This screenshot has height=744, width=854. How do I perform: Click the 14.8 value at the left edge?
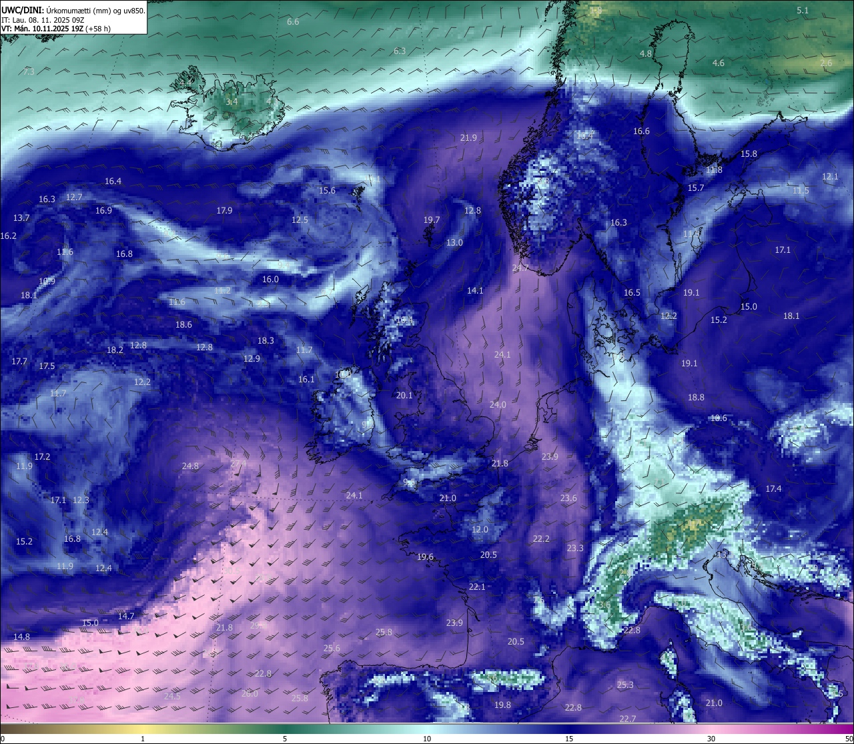tap(21, 637)
